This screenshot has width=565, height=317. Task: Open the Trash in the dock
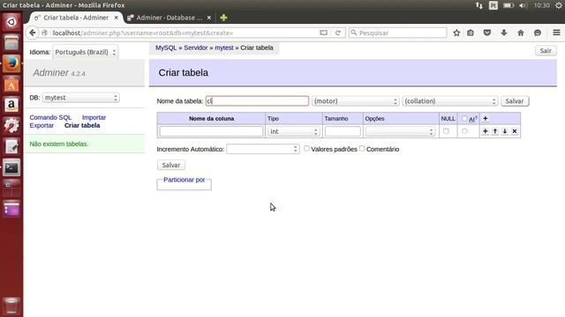pos(11,306)
